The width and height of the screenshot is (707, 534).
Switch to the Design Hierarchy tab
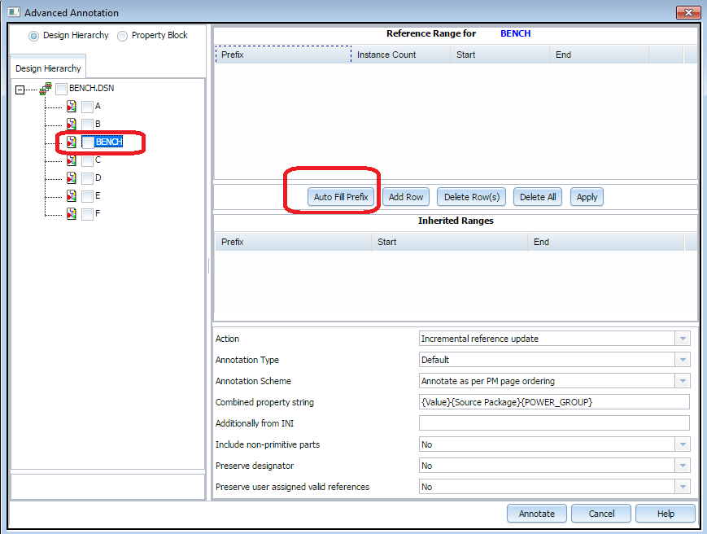[48, 69]
